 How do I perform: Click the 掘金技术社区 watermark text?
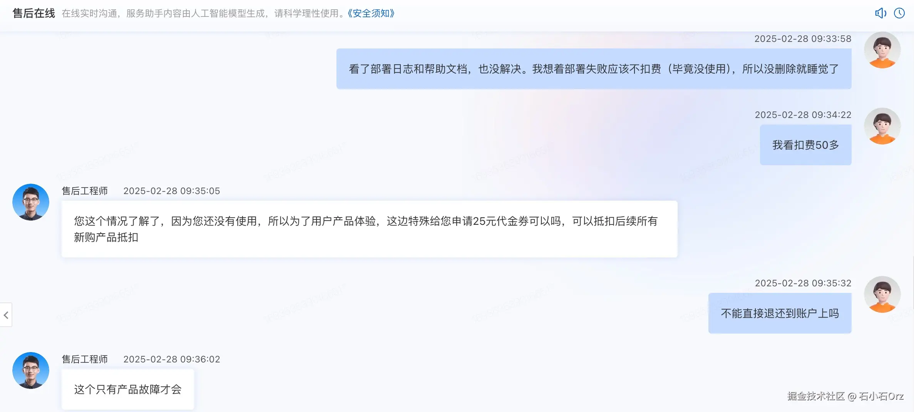click(x=816, y=396)
